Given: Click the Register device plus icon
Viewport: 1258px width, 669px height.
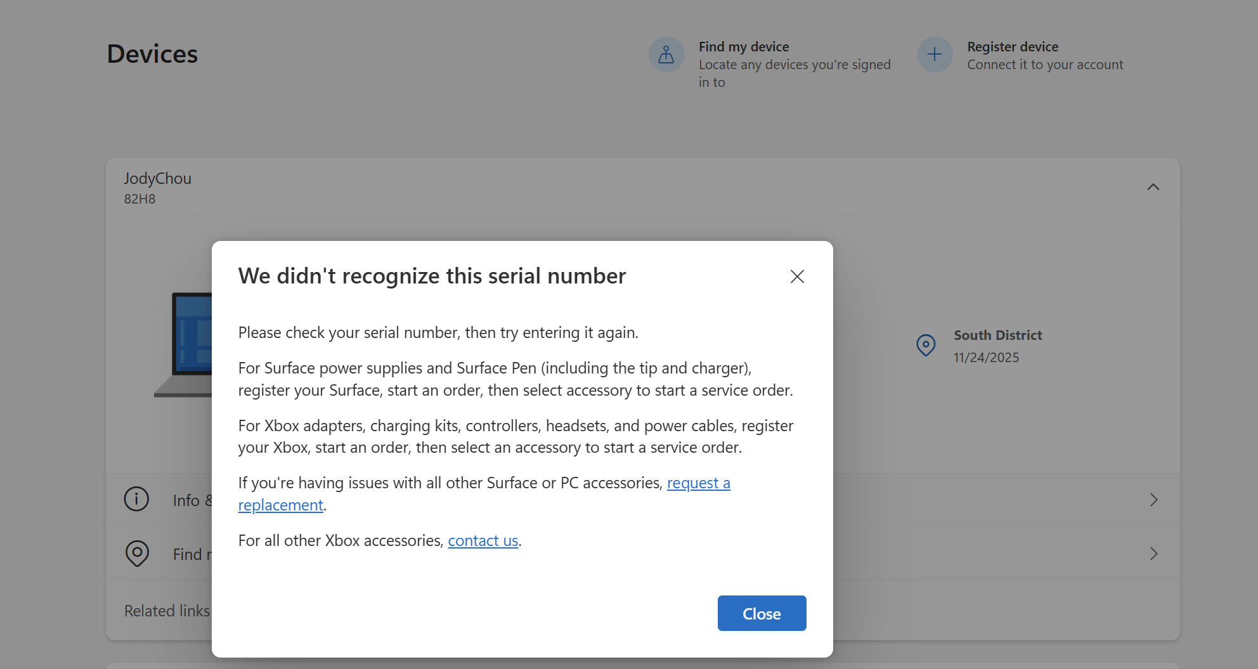Looking at the screenshot, I should pyautogui.click(x=935, y=55).
